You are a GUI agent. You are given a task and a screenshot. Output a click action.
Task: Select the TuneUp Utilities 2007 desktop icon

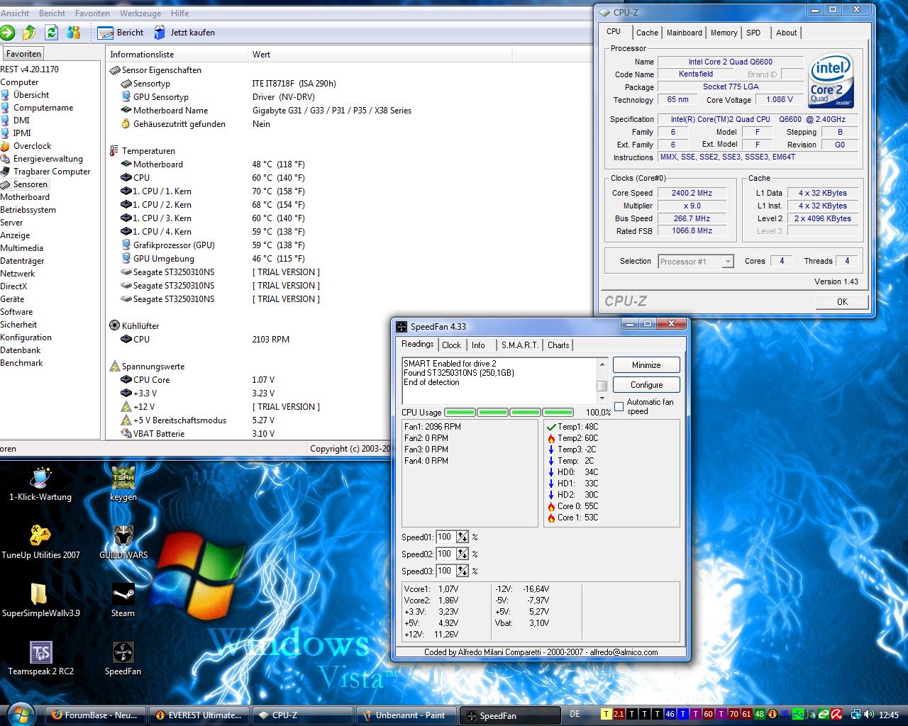(40, 542)
